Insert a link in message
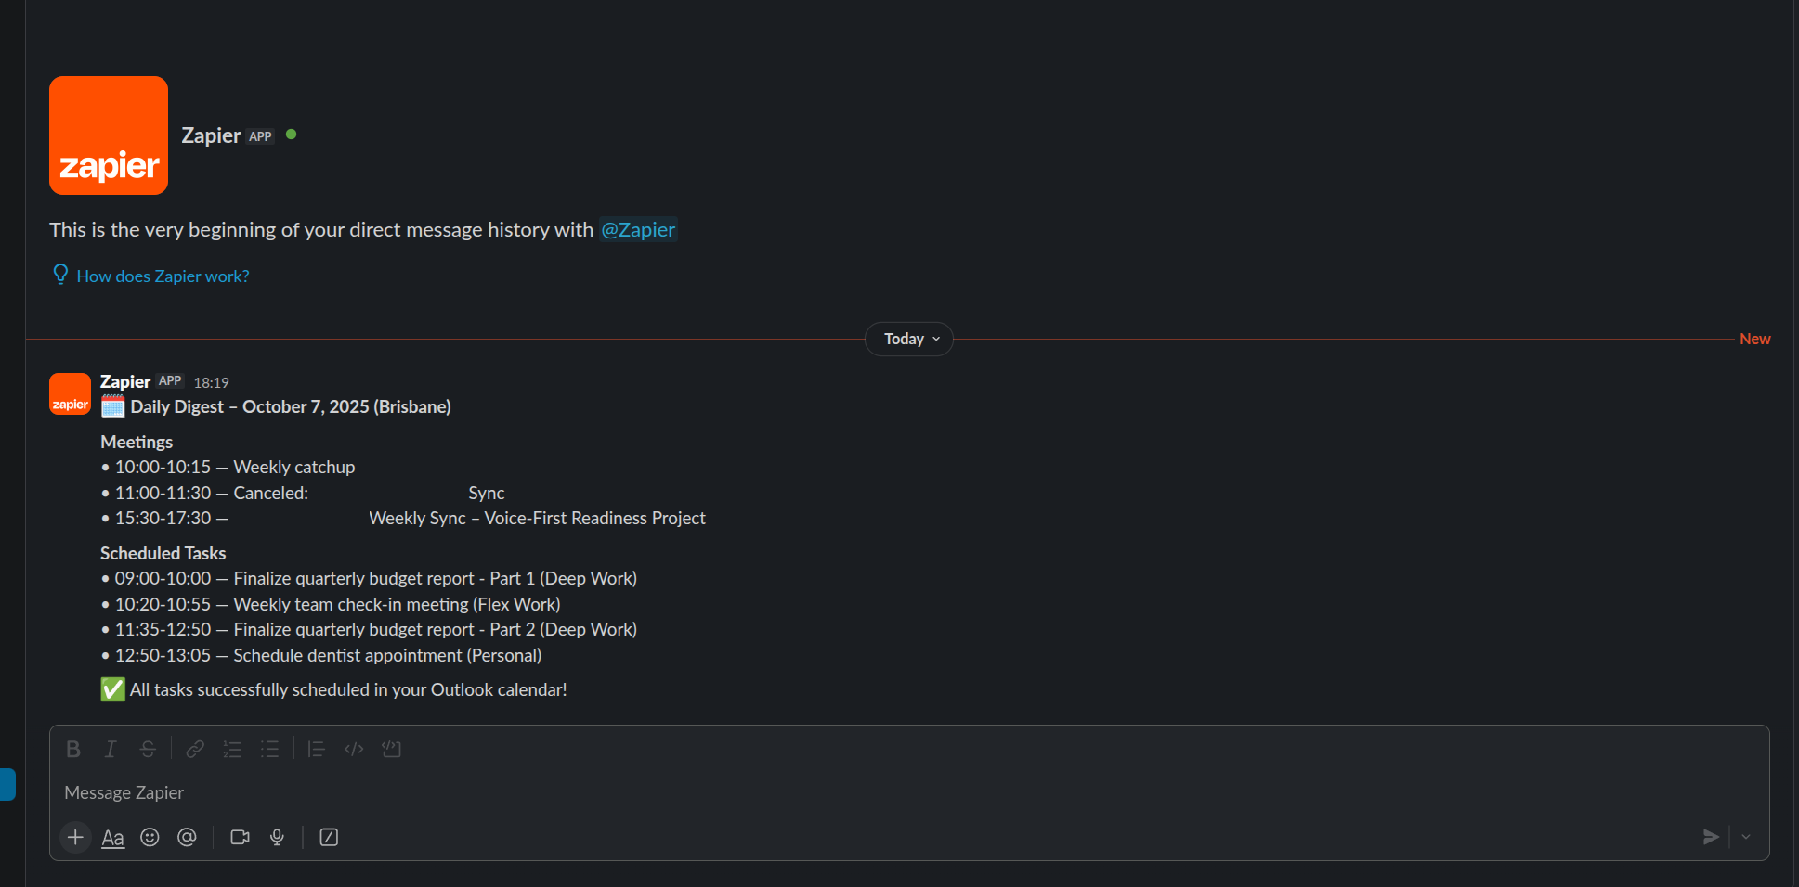This screenshot has height=887, width=1799. tap(195, 749)
